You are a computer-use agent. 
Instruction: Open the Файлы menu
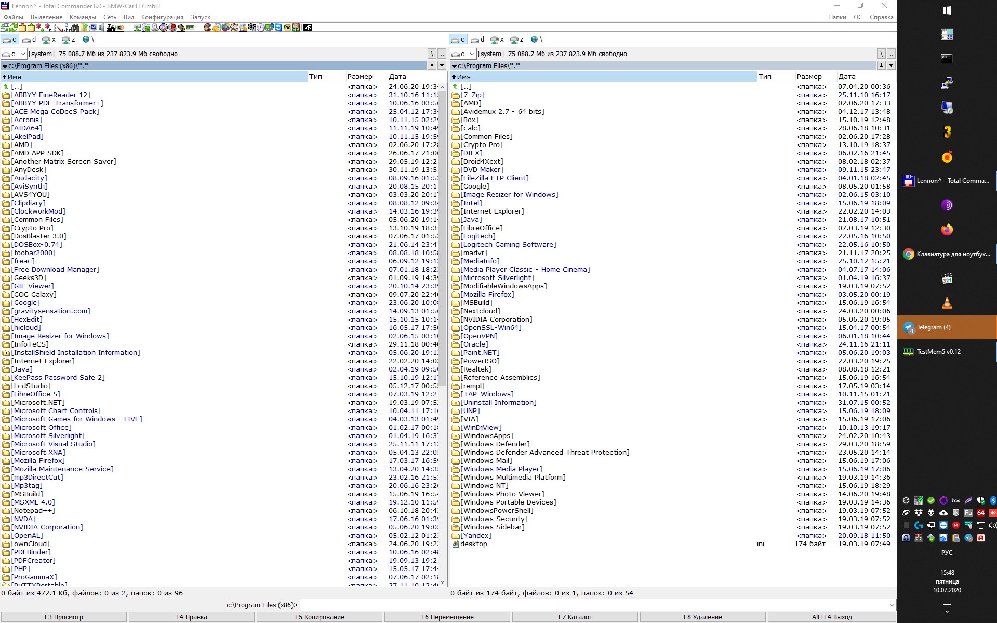coord(14,17)
